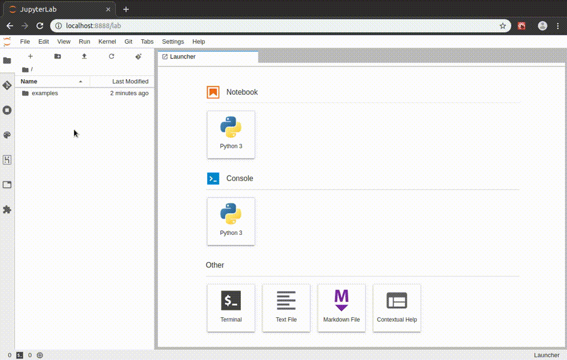Open the Chrome profile avatar
567x360 pixels.
pyautogui.click(x=543, y=25)
